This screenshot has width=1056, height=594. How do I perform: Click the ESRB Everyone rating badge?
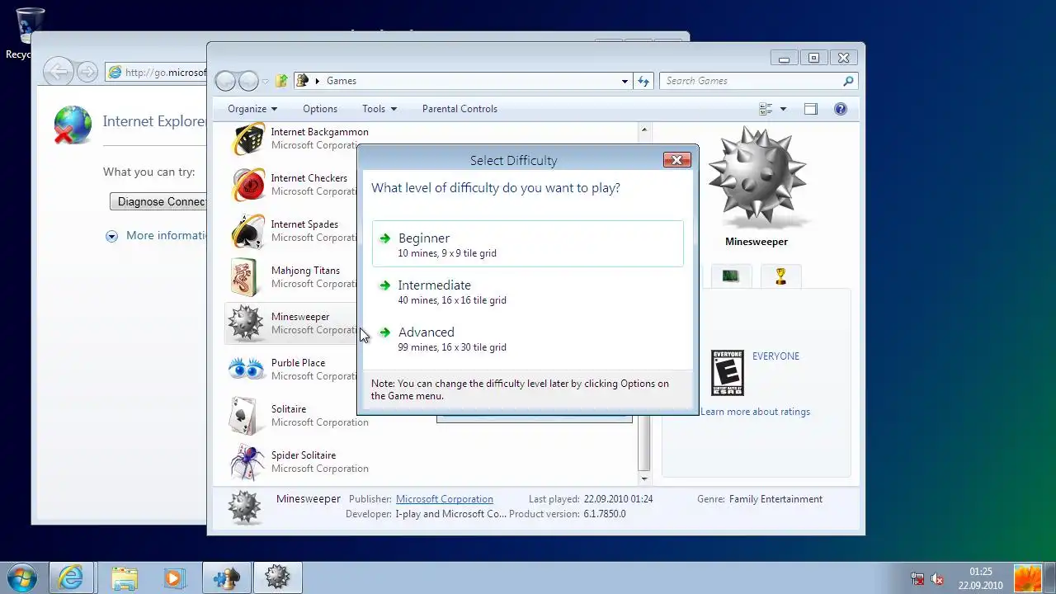(x=728, y=373)
